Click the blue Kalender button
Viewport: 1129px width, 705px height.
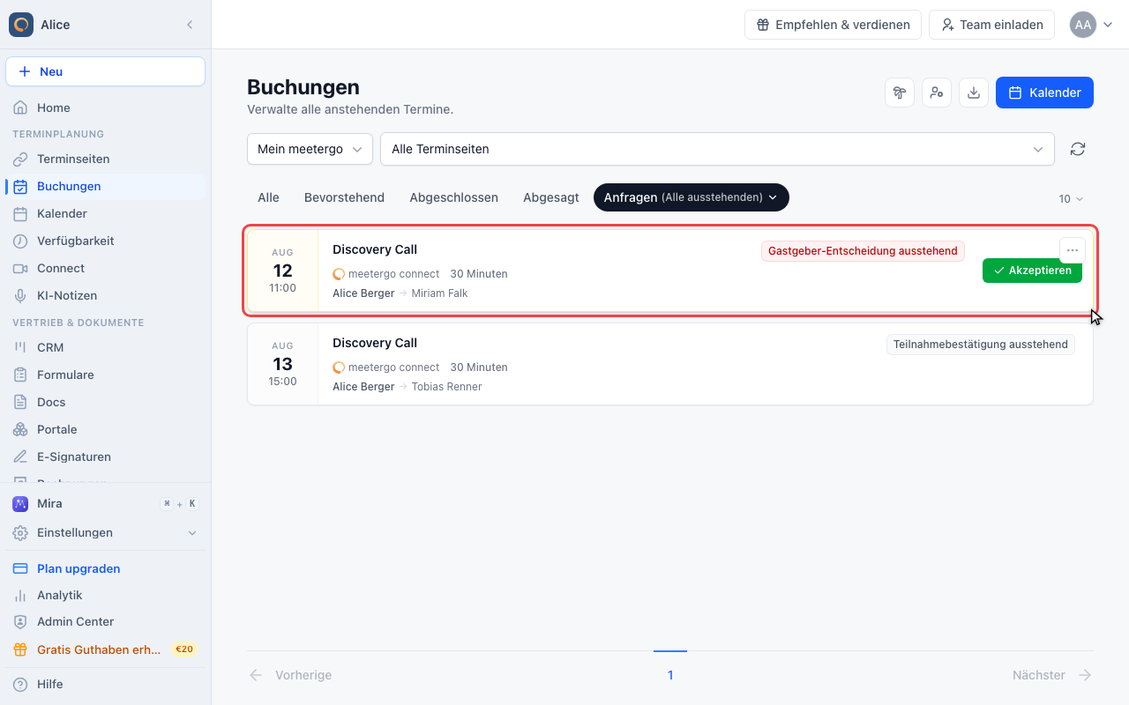[x=1044, y=93]
